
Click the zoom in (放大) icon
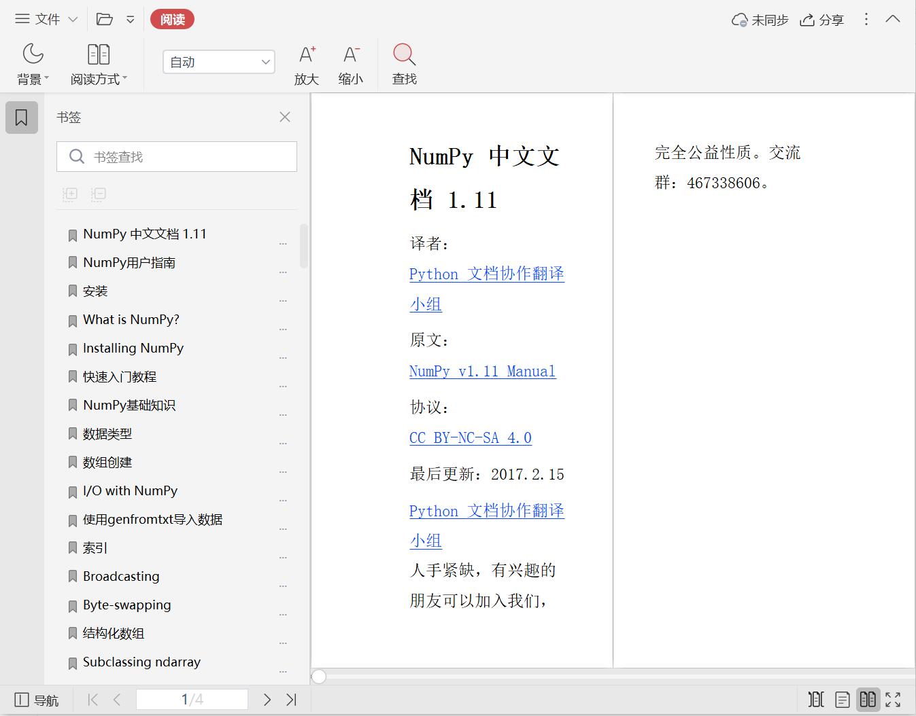pos(307,62)
